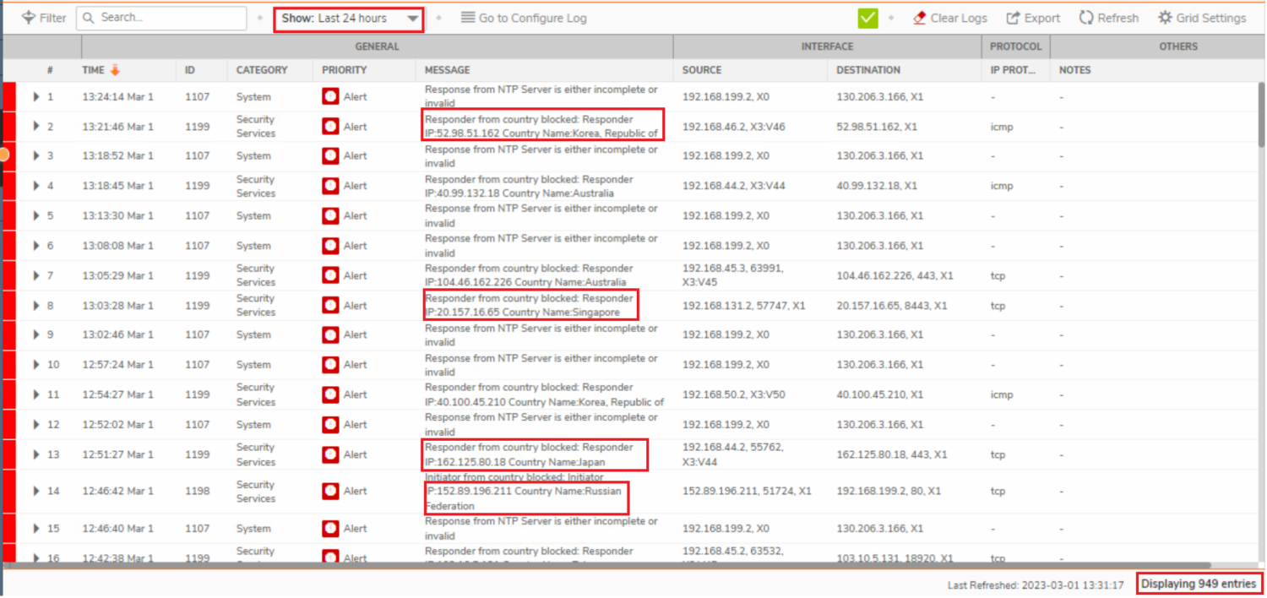Click the Russian Federation blocked message
The height and width of the screenshot is (598, 1267).
[527, 497]
